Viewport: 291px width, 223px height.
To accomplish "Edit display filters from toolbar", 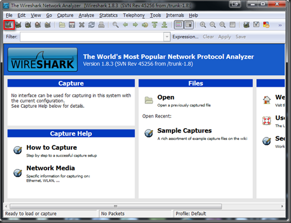I will click(x=256, y=25).
